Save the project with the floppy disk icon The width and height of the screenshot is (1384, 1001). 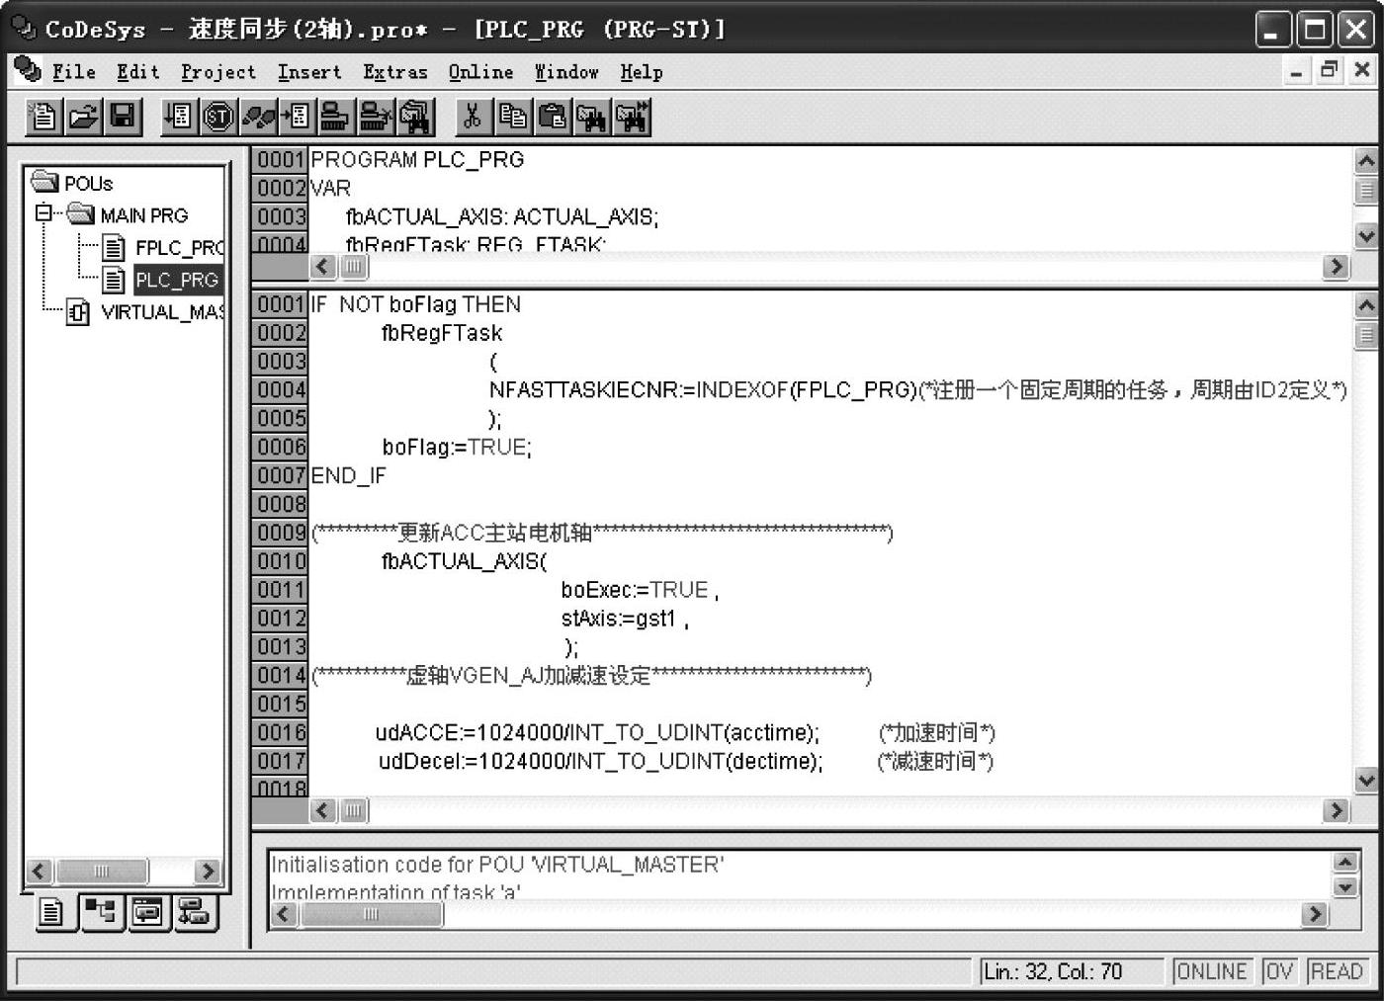coord(123,117)
